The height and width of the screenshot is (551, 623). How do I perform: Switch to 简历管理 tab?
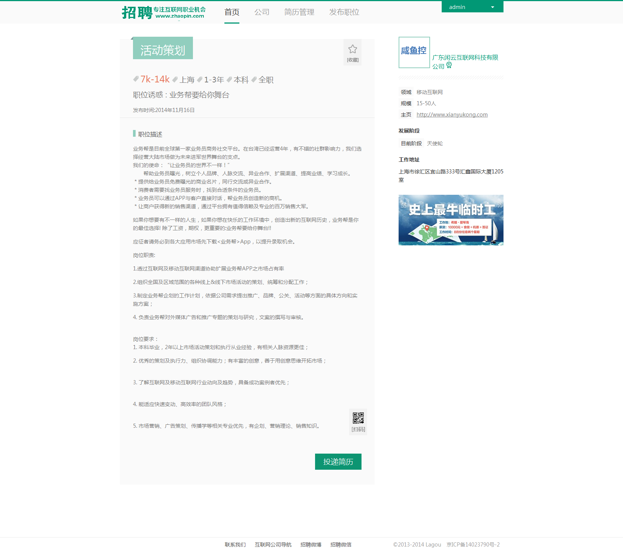299,12
